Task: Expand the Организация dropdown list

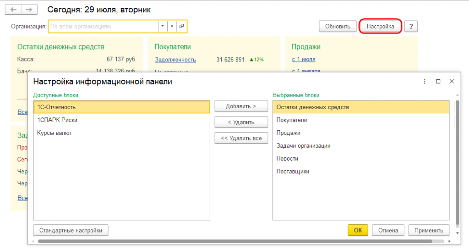Action: pyautogui.click(x=163, y=26)
